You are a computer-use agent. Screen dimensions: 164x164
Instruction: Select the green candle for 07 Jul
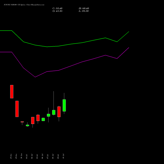click(x=49, y=115)
